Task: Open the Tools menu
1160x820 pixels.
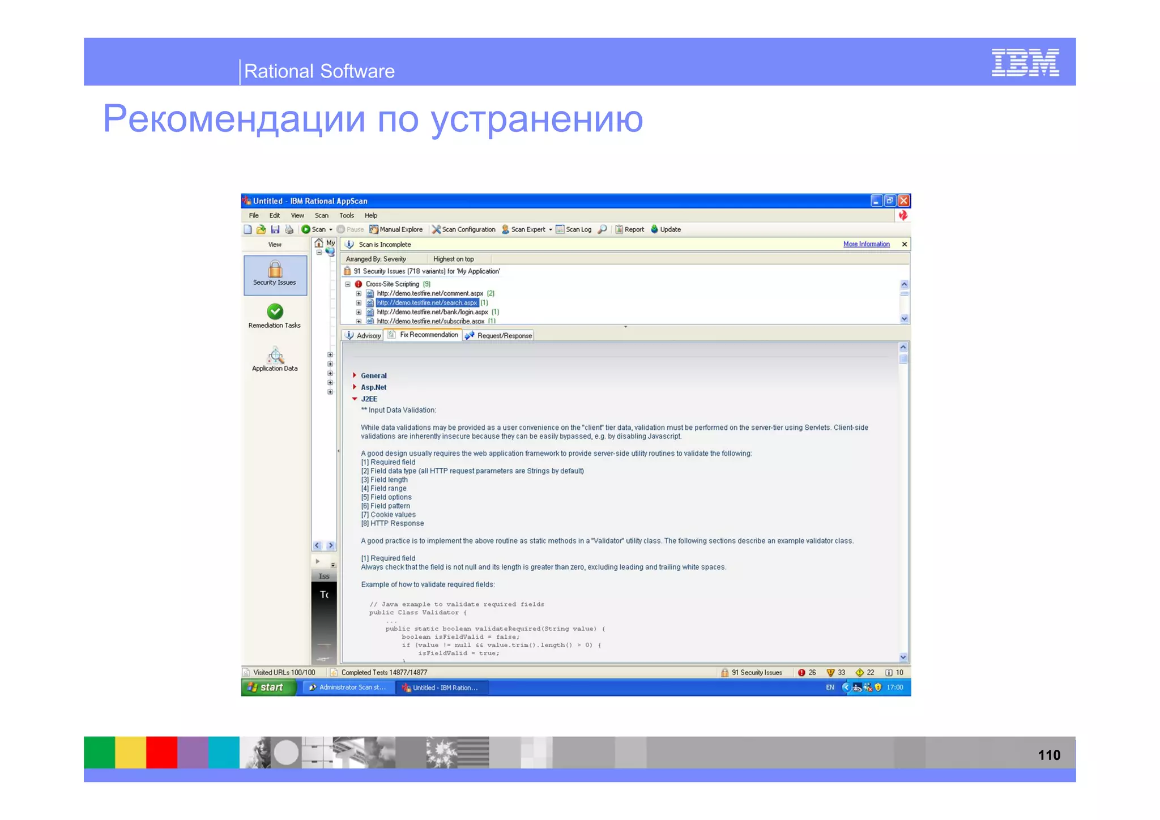Action: click(x=347, y=215)
